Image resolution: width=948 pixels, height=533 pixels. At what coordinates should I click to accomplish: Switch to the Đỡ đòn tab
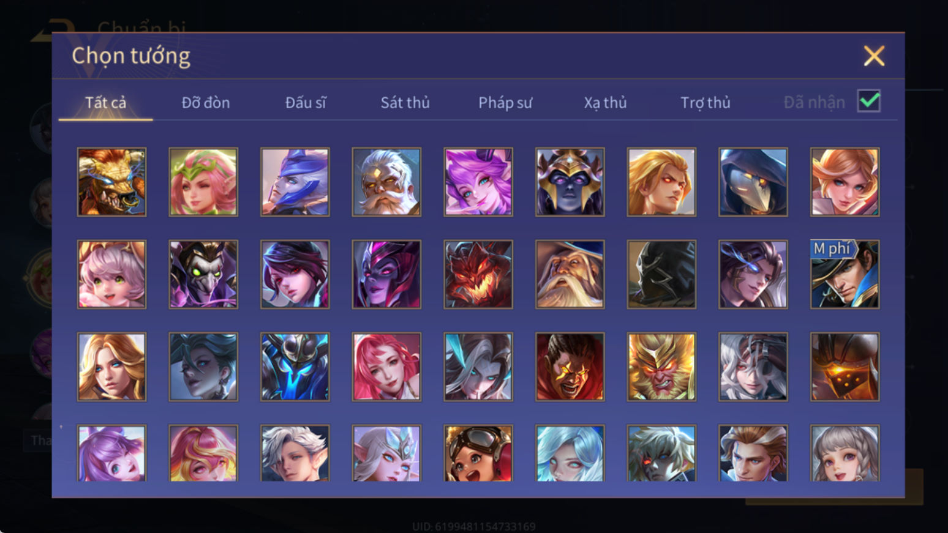coord(206,102)
